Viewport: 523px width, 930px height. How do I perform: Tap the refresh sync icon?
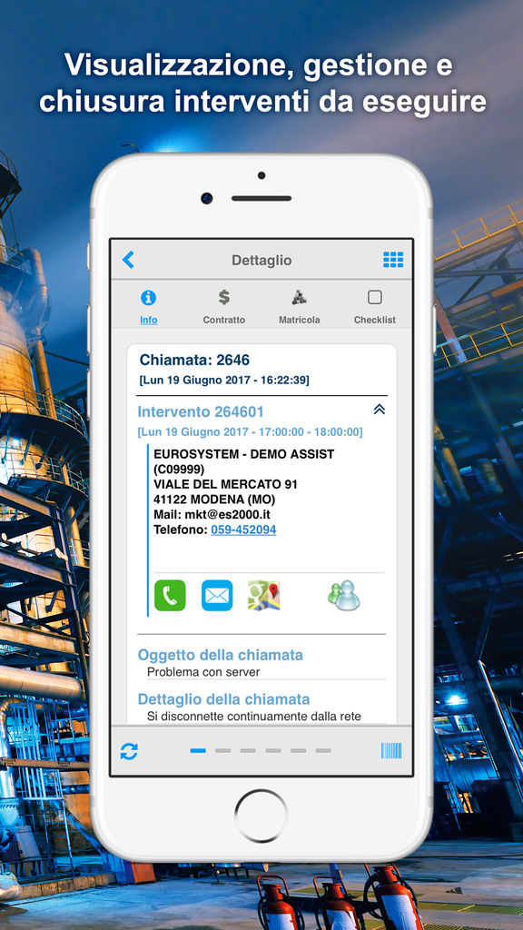coord(129,751)
